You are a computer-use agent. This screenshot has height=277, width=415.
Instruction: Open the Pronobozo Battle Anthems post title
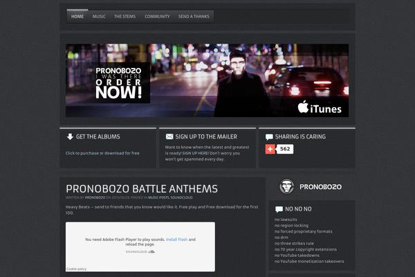click(142, 189)
